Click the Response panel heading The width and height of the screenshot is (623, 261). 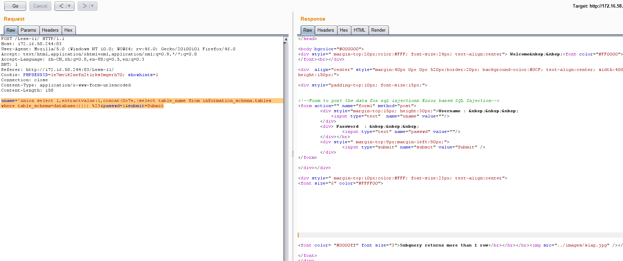pyautogui.click(x=313, y=19)
